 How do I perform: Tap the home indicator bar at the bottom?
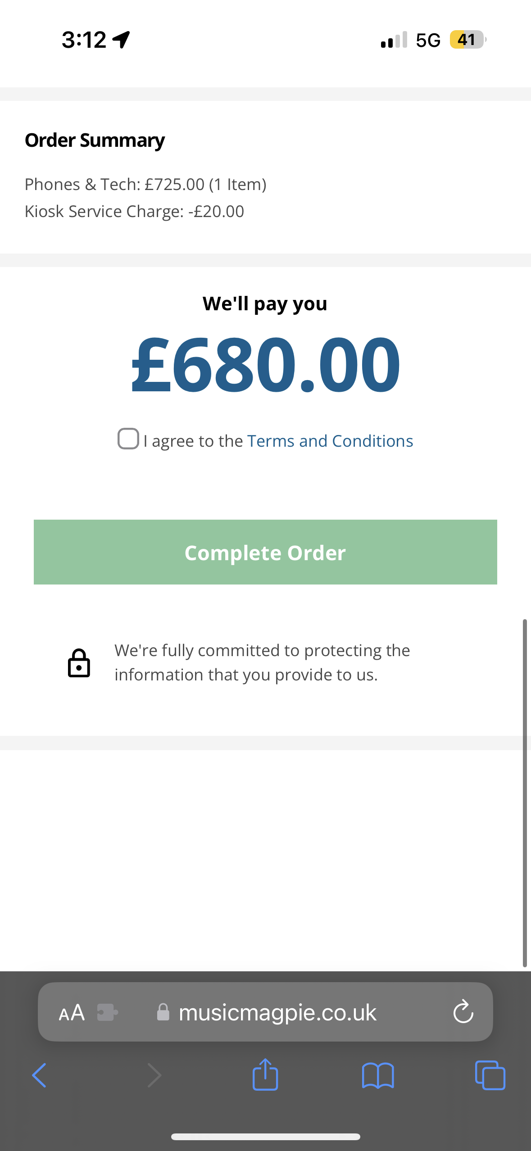pyautogui.click(x=265, y=1137)
